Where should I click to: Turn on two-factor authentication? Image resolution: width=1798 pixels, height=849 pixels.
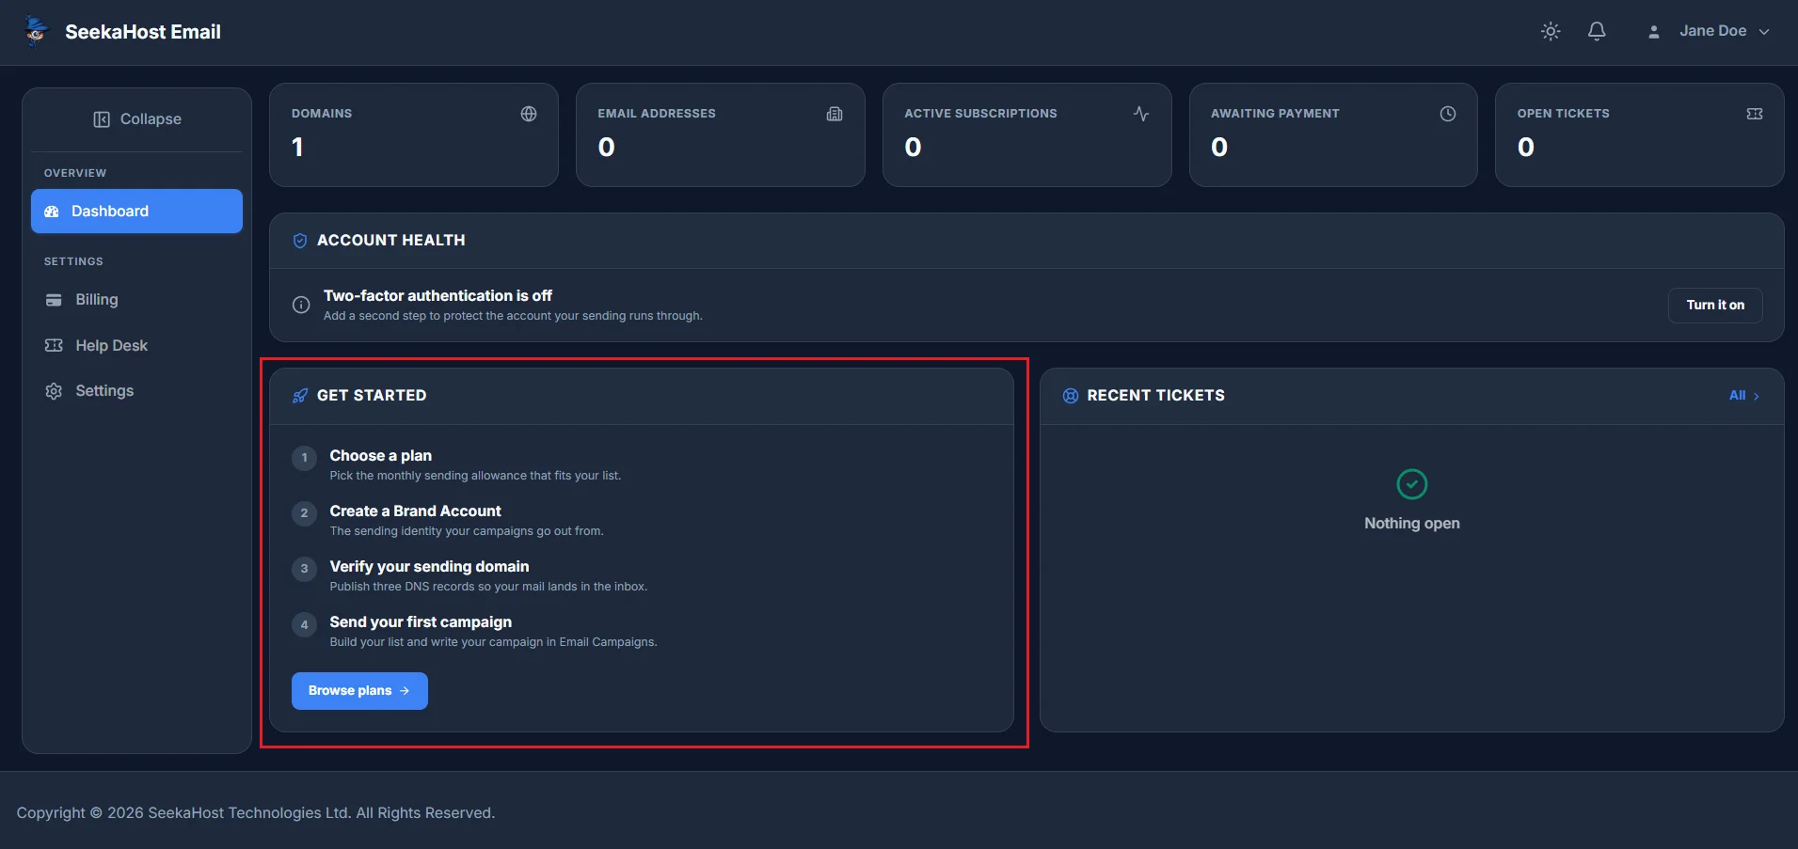coord(1715,305)
